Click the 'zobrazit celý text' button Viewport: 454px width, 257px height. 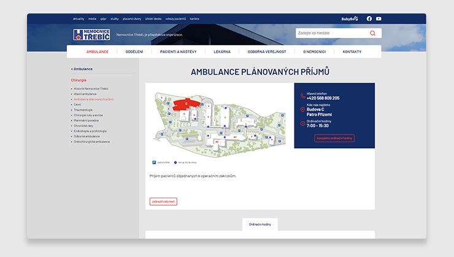163,201
